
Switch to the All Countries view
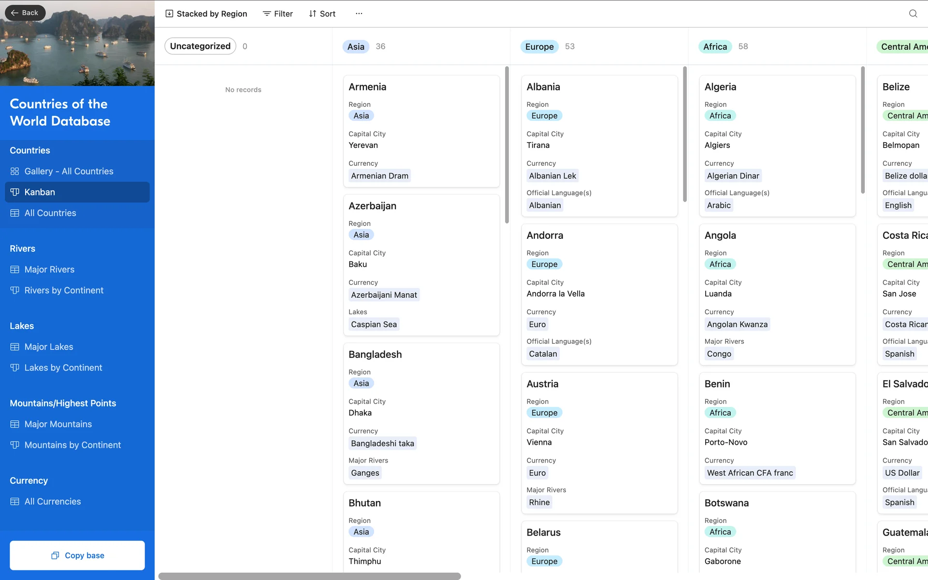50,213
